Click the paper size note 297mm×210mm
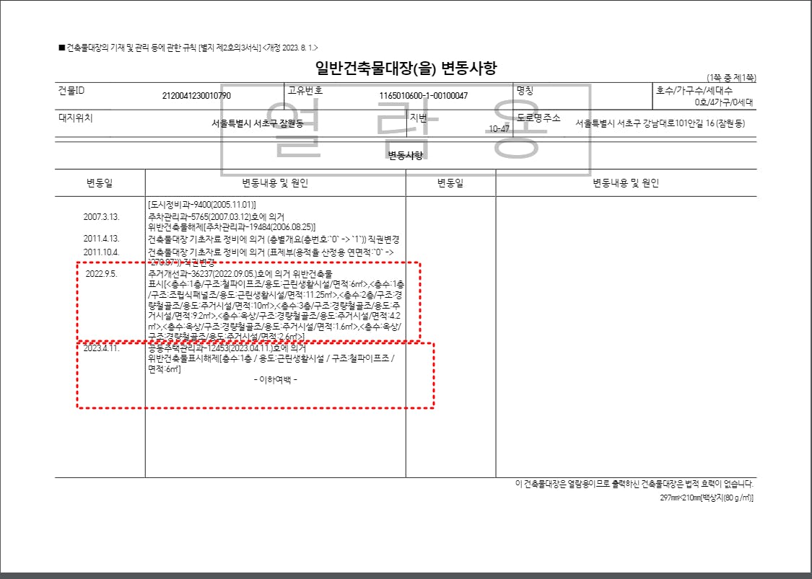The height and width of the screenshot is (579, 812). 707,498
